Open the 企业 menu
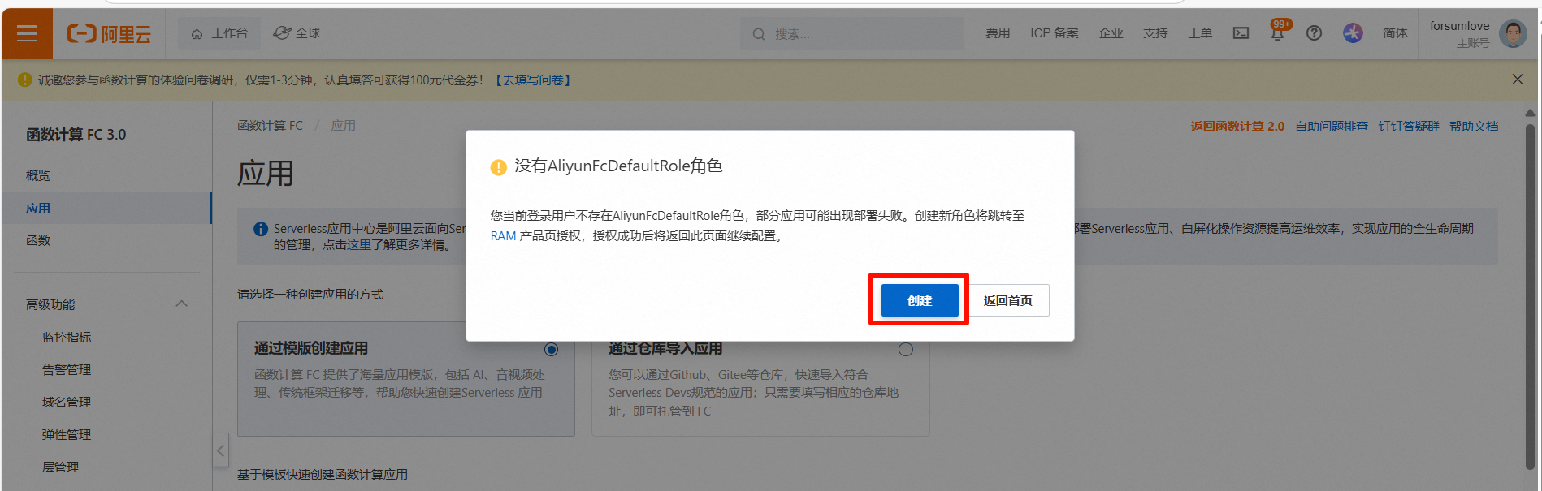Screen dimensions: 1542x491 tap(1111, 33)
